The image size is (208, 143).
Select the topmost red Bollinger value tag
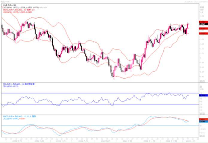click(204, 22)
